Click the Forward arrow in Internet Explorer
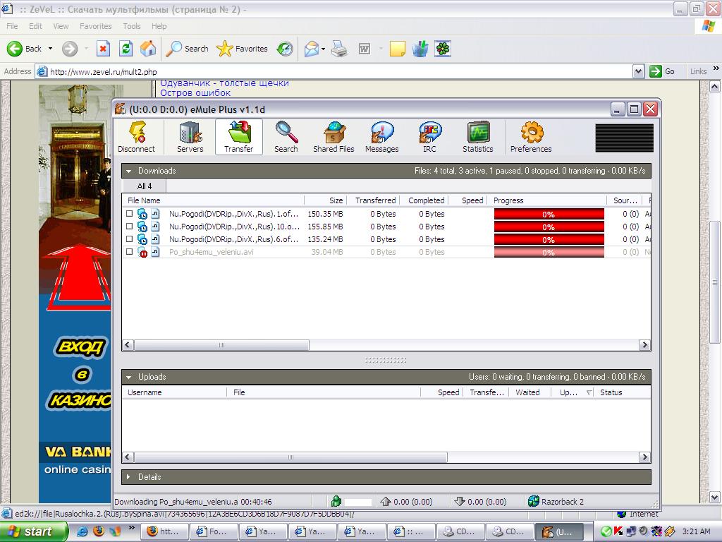This screenshot has width=722, height=542. click(70, 49)
